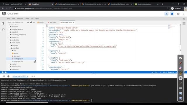
Task: Open the new session dropdown arrow
Action: pos(34,76)
